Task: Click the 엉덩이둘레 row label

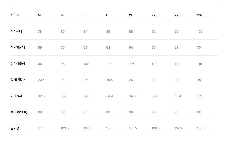Action: [18, 64]
